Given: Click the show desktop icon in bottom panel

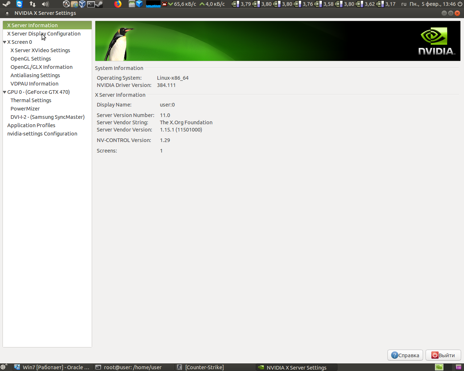Looking at the screenshot, I should [x=3, y=367].
